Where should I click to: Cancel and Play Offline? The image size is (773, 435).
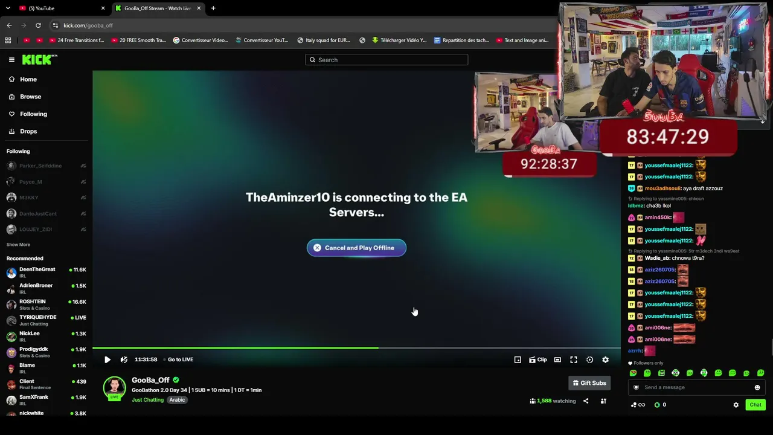click(x=356, y=248)
